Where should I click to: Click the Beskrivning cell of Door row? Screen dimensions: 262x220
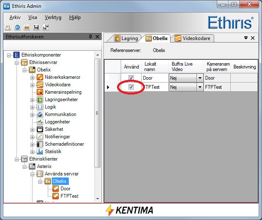pos(244,78)
